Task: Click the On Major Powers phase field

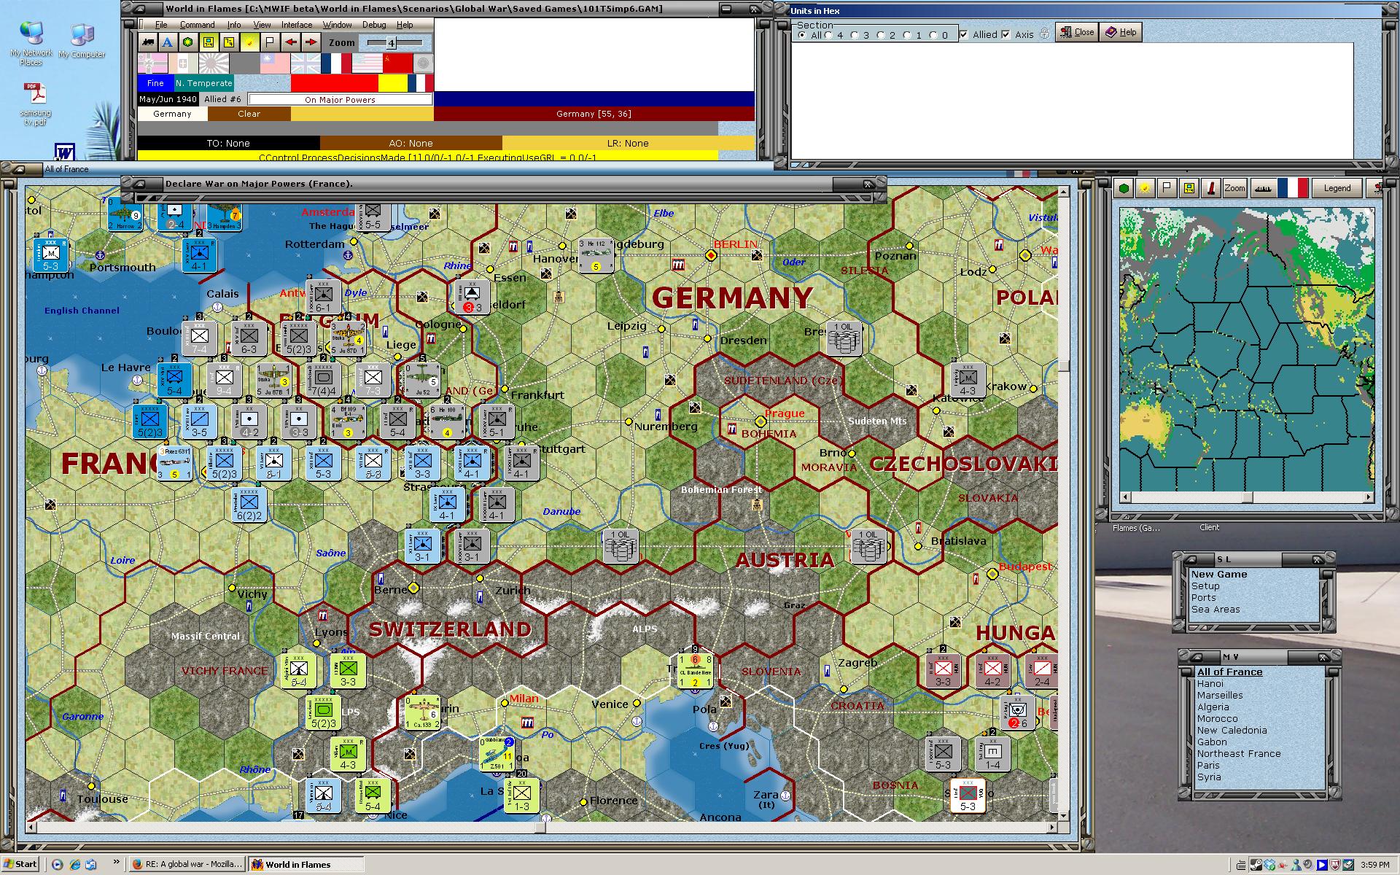Action: [340, 99]
